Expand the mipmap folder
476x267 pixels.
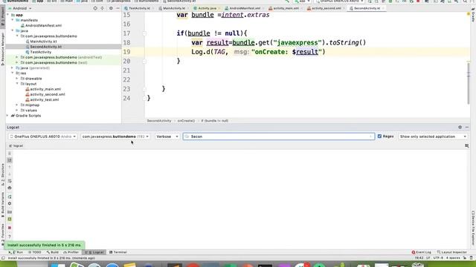17,105
